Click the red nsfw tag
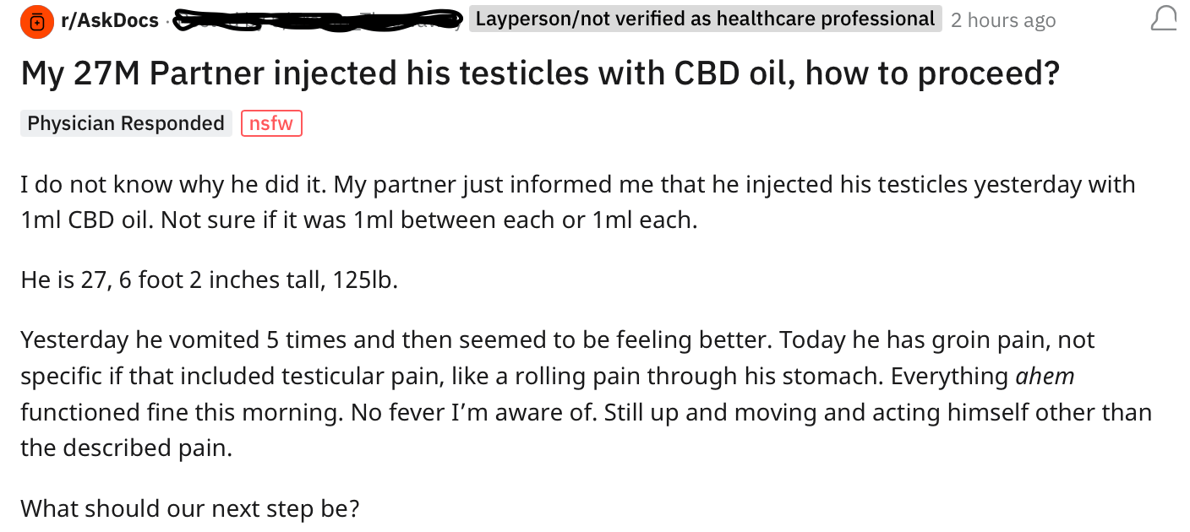 click(271, 123)
